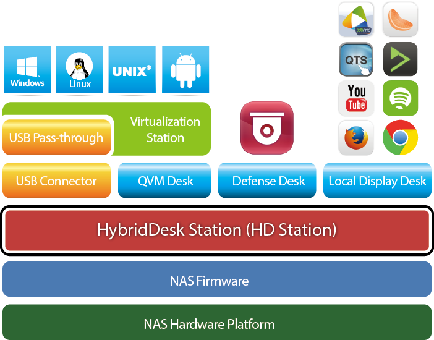Screen dimensions: 434x340
Task: Open the Defense Desk button
Action: [268, 181]
